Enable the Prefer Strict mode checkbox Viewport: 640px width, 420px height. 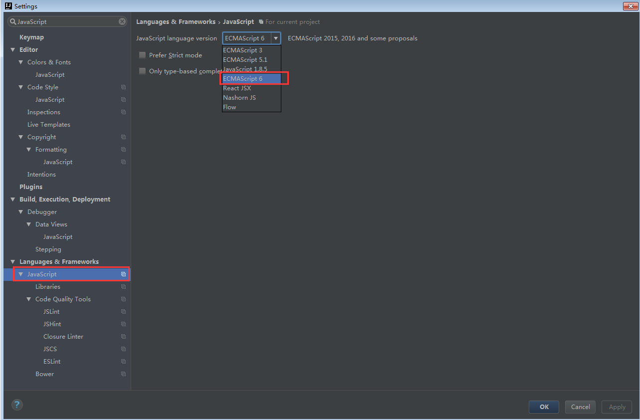click(143, 55)
